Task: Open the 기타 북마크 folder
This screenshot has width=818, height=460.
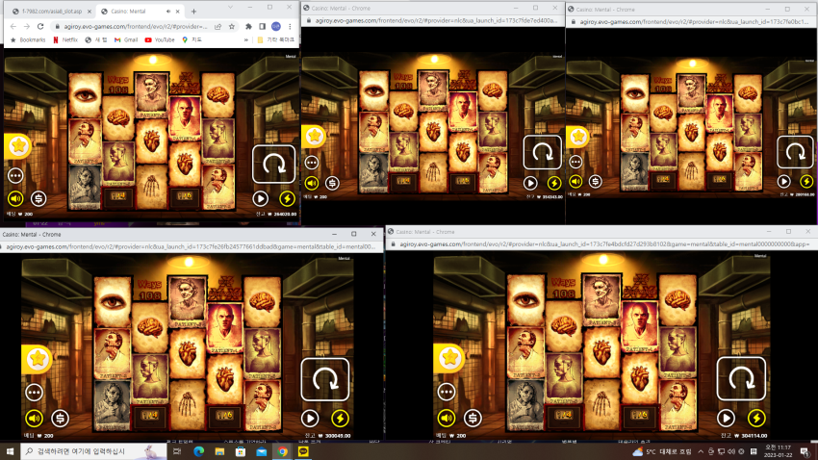Action: tap(276, 39)
